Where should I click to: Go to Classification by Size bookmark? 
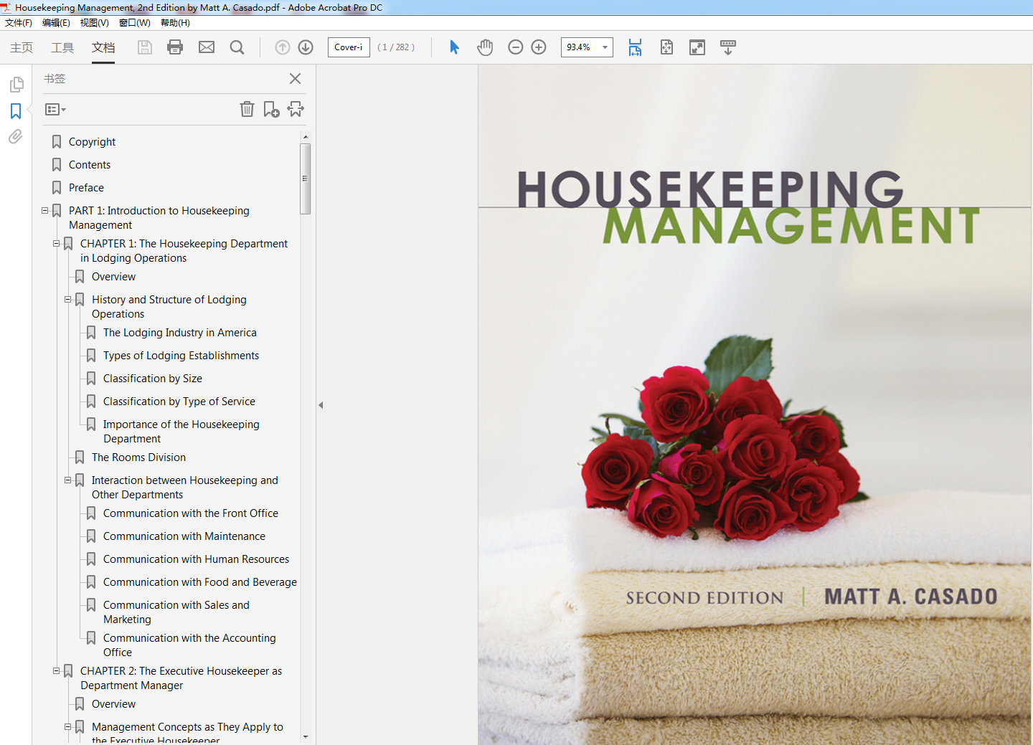tap(153, 379)
